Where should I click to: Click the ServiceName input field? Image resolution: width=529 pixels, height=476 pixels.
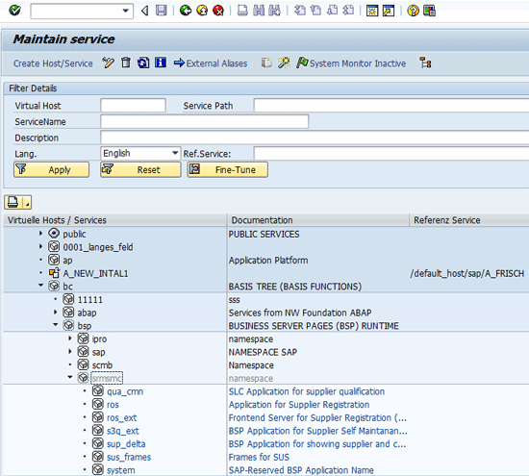click(205, 121)
